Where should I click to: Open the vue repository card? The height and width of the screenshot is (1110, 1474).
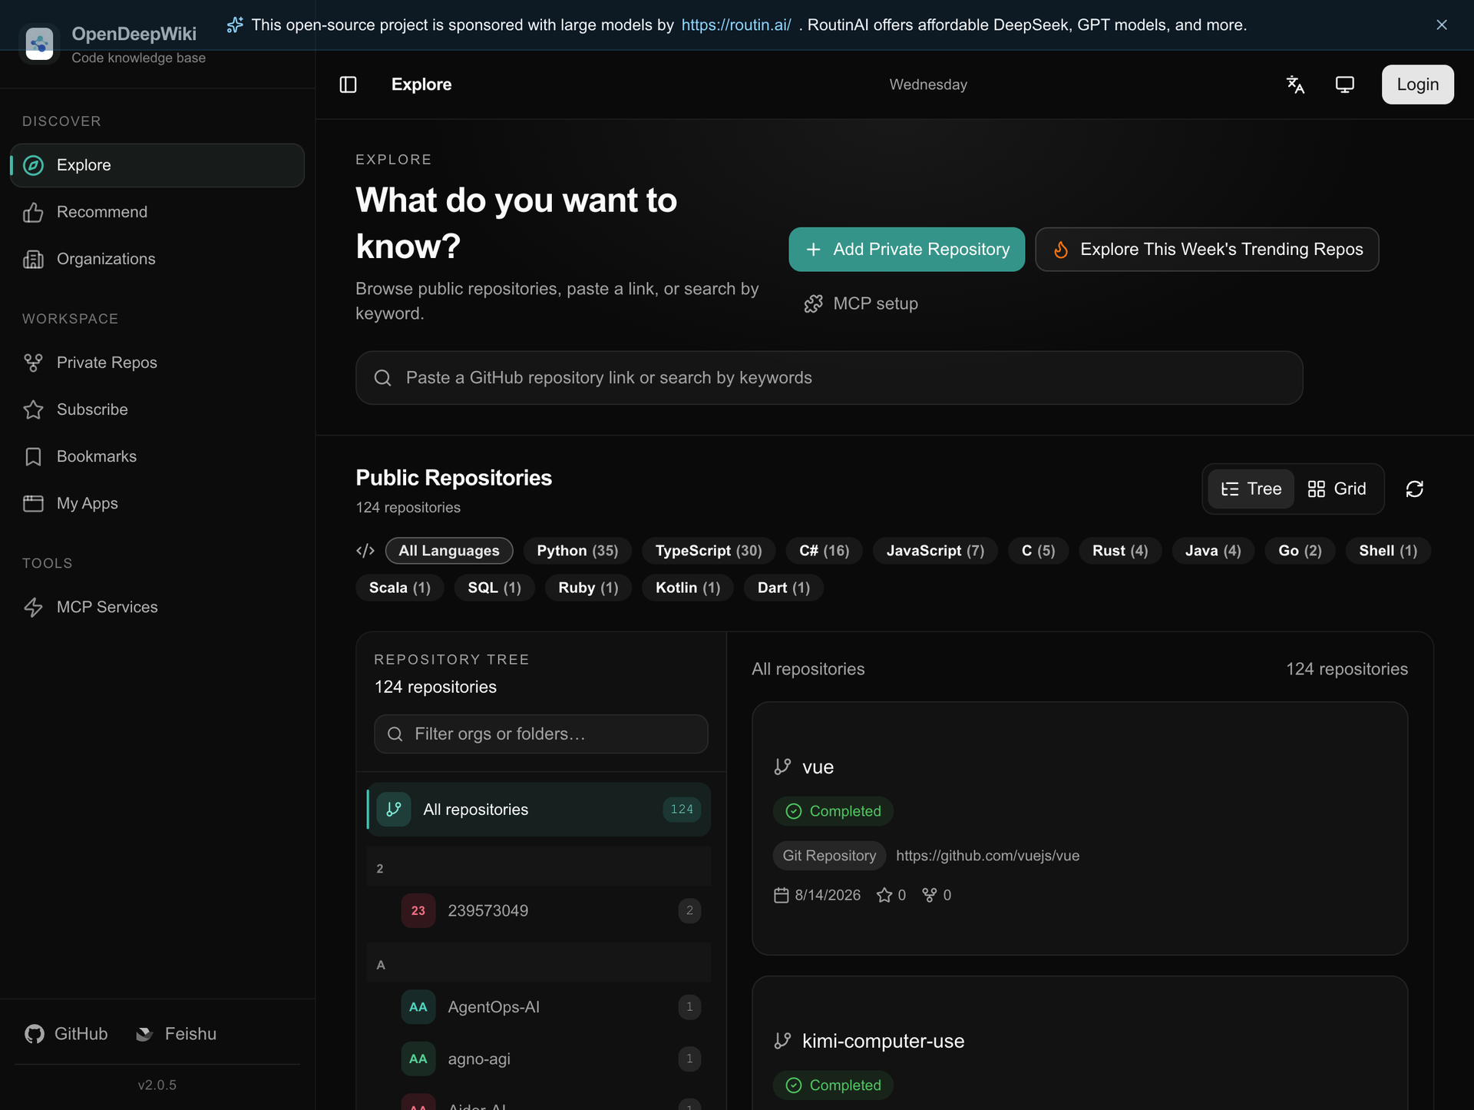(1079, 828)
